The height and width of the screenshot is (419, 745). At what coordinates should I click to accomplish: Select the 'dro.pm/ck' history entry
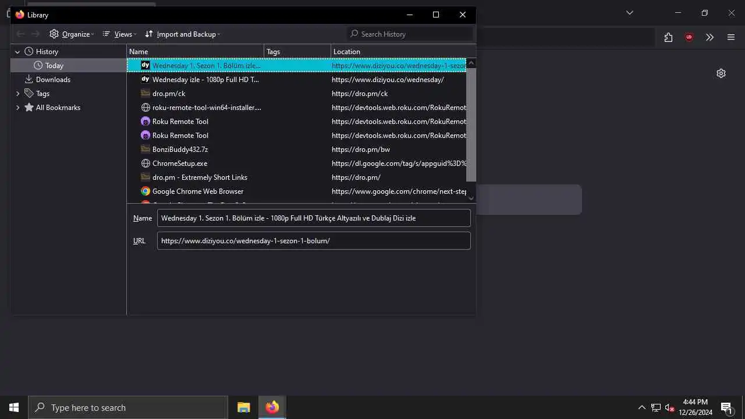[297, 94]
